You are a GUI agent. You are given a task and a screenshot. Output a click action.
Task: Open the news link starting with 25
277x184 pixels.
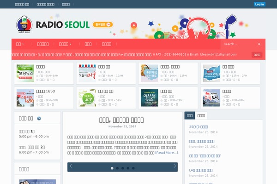199,127
